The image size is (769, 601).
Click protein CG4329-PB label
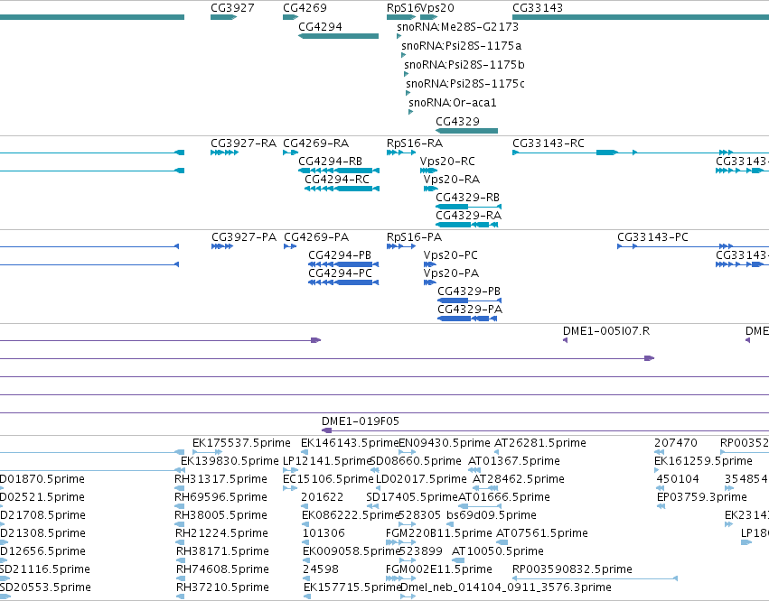tap(469, 291)
